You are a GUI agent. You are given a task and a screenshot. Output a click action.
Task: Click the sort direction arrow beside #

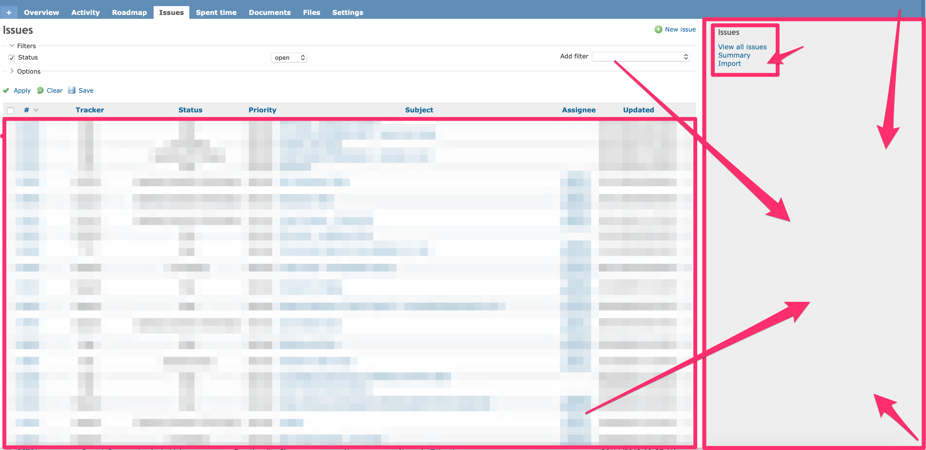[36, 110]
